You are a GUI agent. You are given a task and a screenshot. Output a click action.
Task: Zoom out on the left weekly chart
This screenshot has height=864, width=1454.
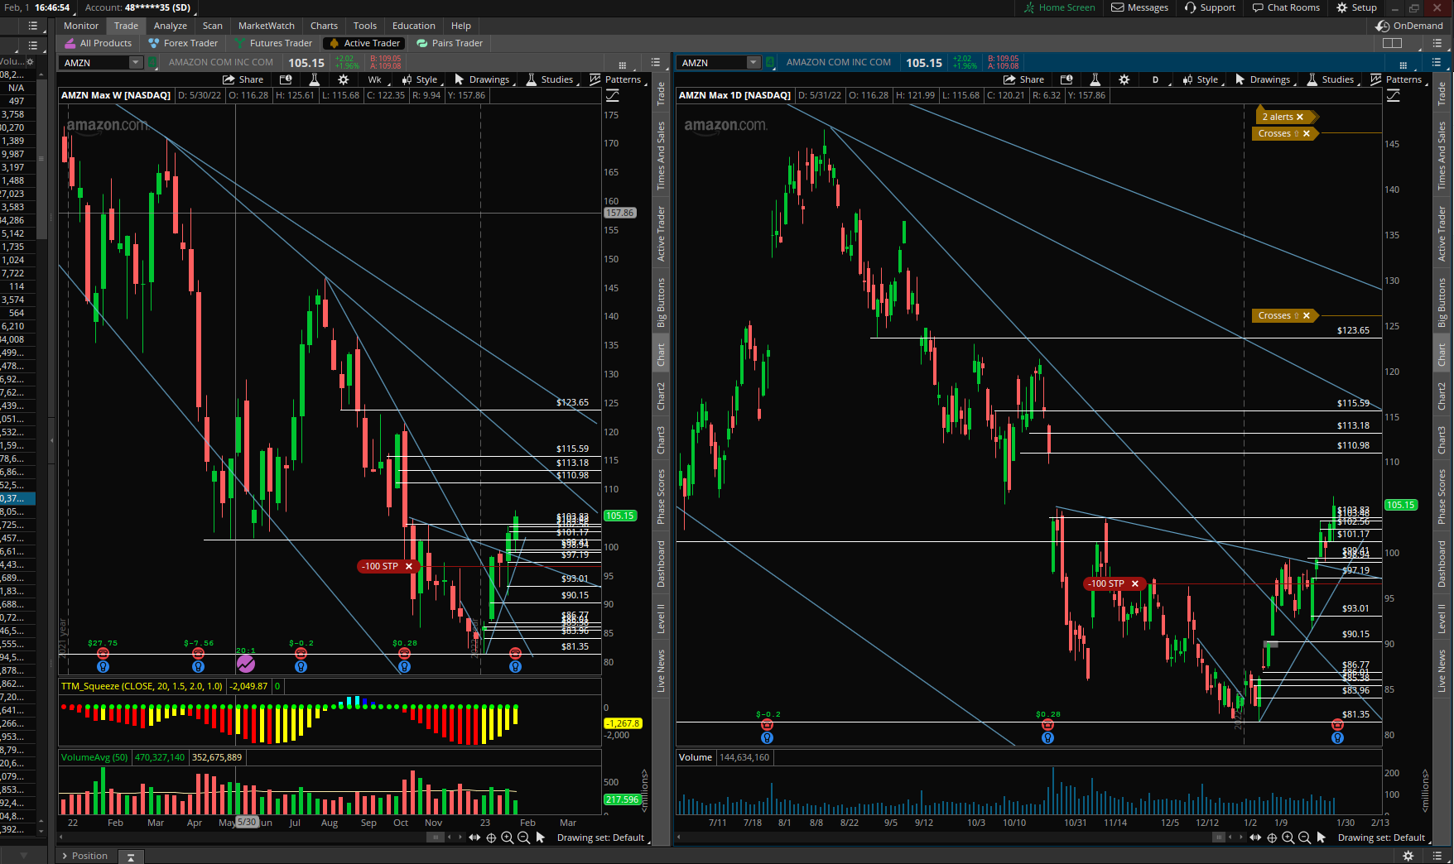click(x=523, y=838)
